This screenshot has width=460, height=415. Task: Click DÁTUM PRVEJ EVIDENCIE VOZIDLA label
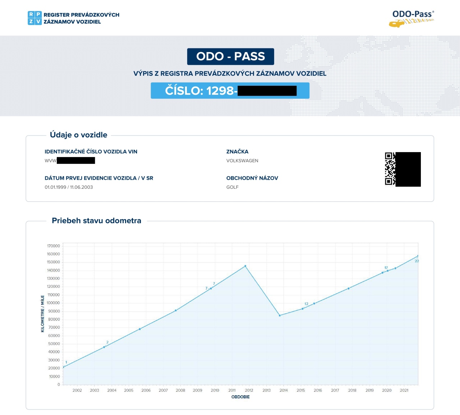pos(99,178)
